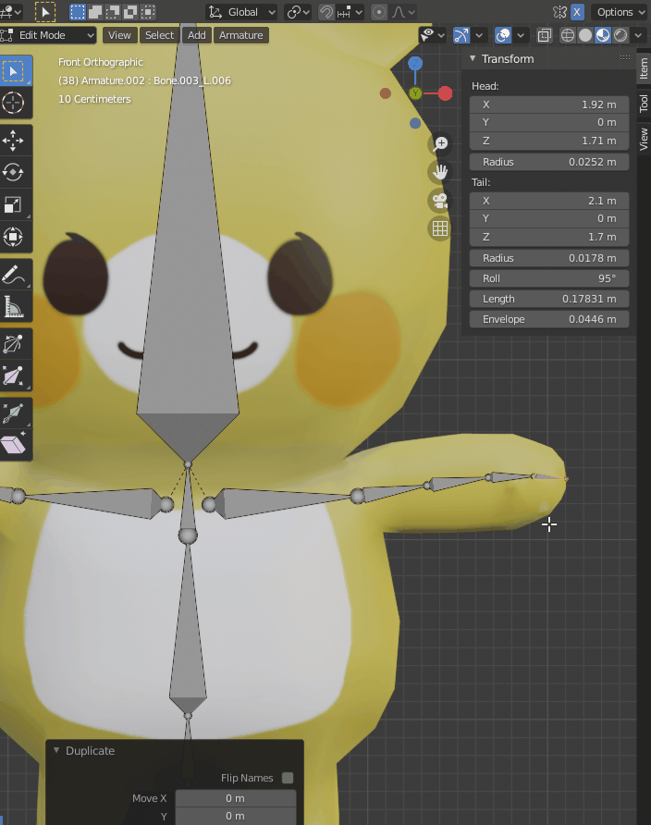Click the blue Z axis gizmo ball
The image size is (651, 825).
(x=415, y=64)
